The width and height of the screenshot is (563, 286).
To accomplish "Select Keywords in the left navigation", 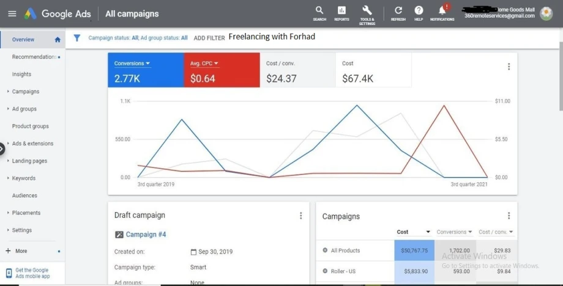I will coord(24,178).
